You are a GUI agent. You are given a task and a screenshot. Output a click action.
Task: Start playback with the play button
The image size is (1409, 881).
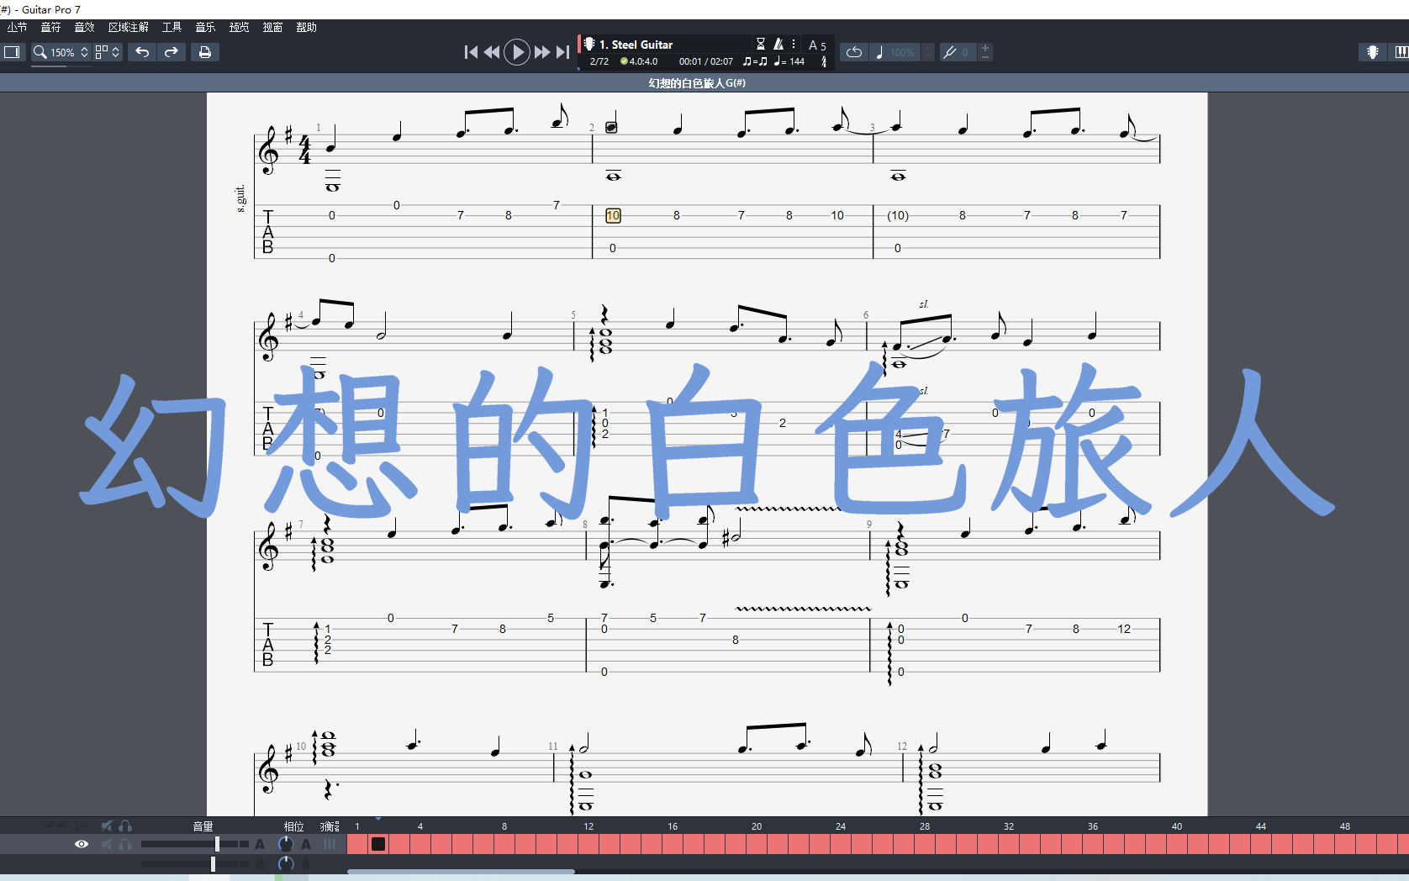517,52
